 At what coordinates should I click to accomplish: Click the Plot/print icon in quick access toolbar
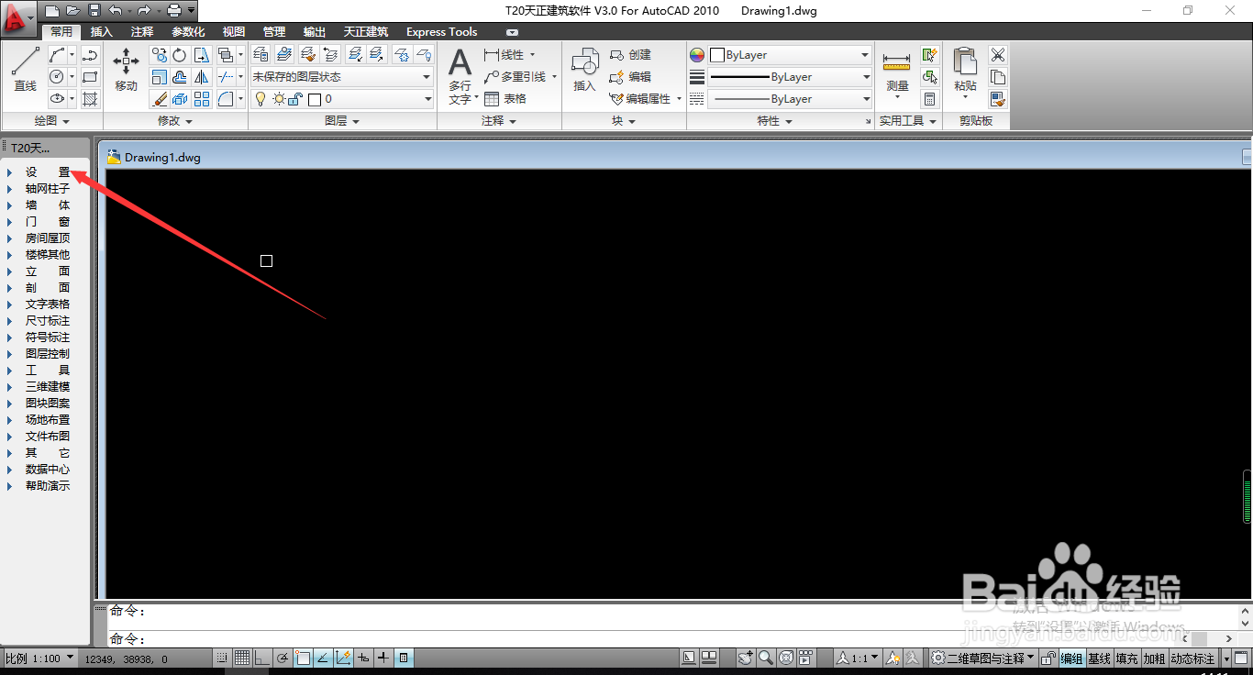click(x=174, y=10)
